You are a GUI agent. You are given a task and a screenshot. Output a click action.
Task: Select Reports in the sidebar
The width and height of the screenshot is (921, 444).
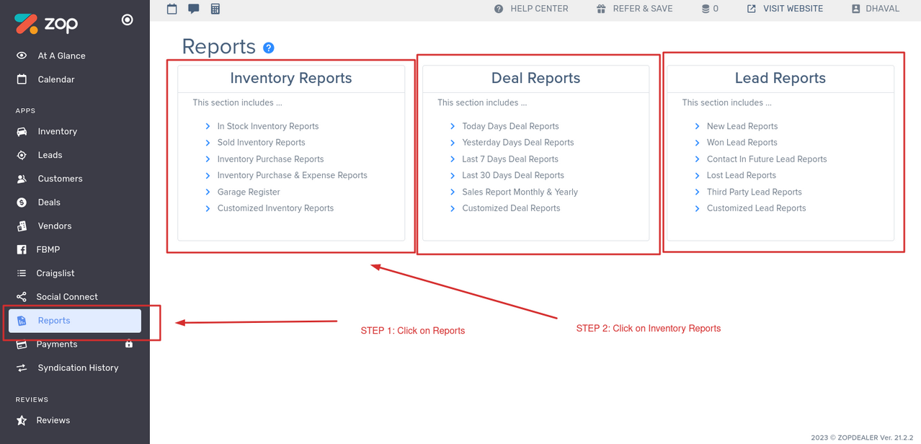75,321
